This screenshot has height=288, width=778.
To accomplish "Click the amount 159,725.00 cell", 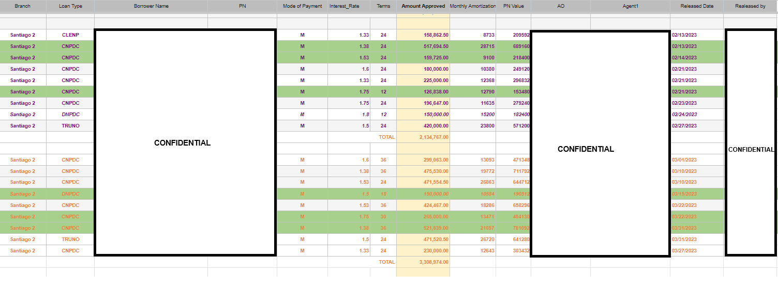I will point(423,58).
